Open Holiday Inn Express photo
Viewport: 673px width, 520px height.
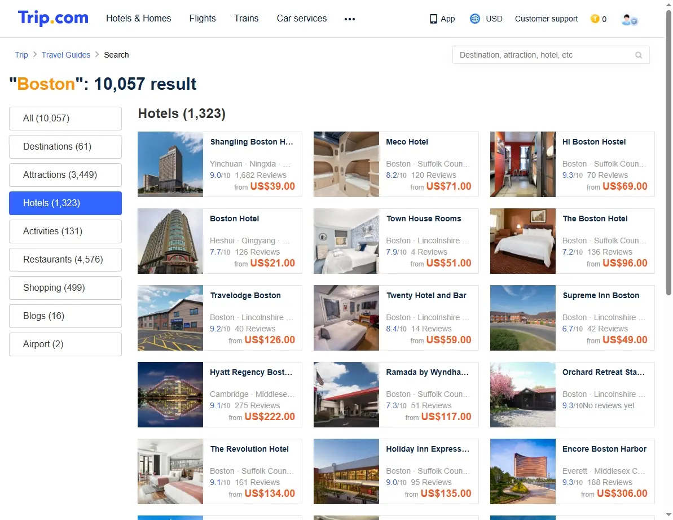(346, 471)
